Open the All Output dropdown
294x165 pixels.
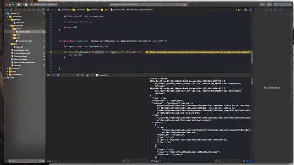[156, 161]
